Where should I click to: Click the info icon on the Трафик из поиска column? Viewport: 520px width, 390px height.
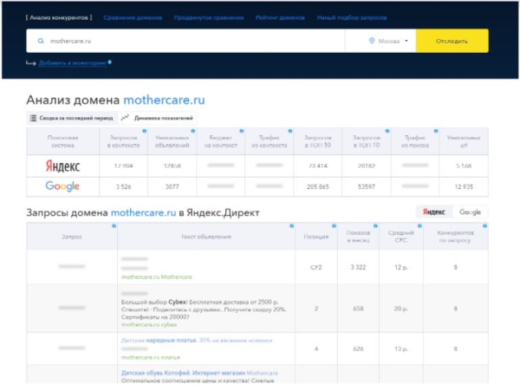pos(436,131)
